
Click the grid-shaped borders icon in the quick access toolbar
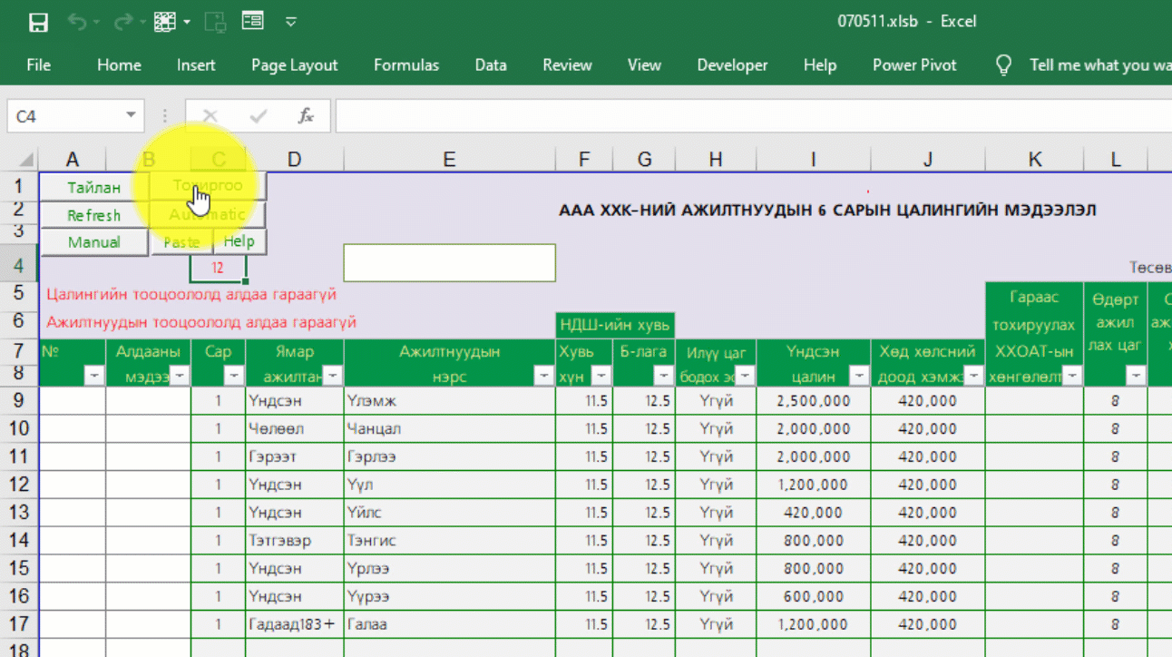tap(164, 22)
